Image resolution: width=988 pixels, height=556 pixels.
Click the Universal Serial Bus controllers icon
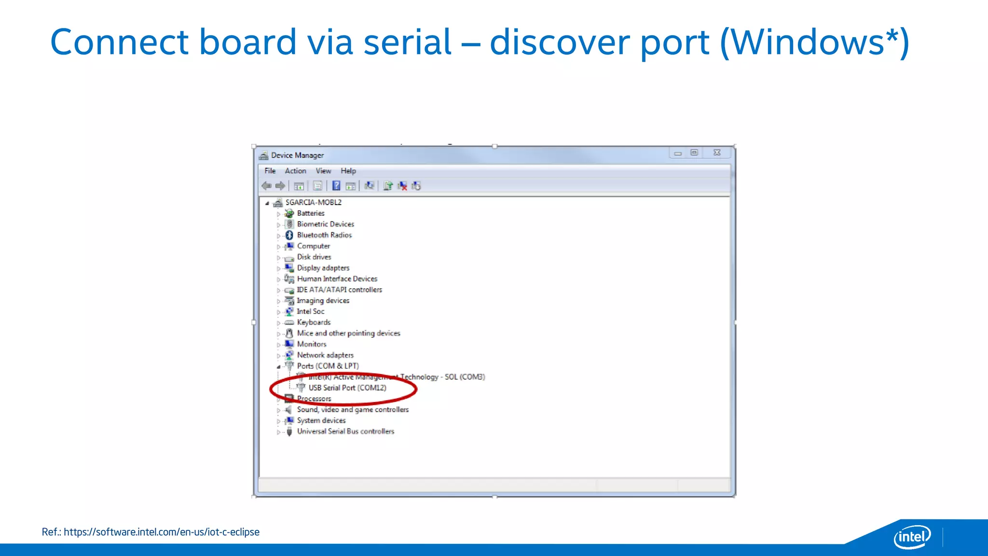pos(289,431)
